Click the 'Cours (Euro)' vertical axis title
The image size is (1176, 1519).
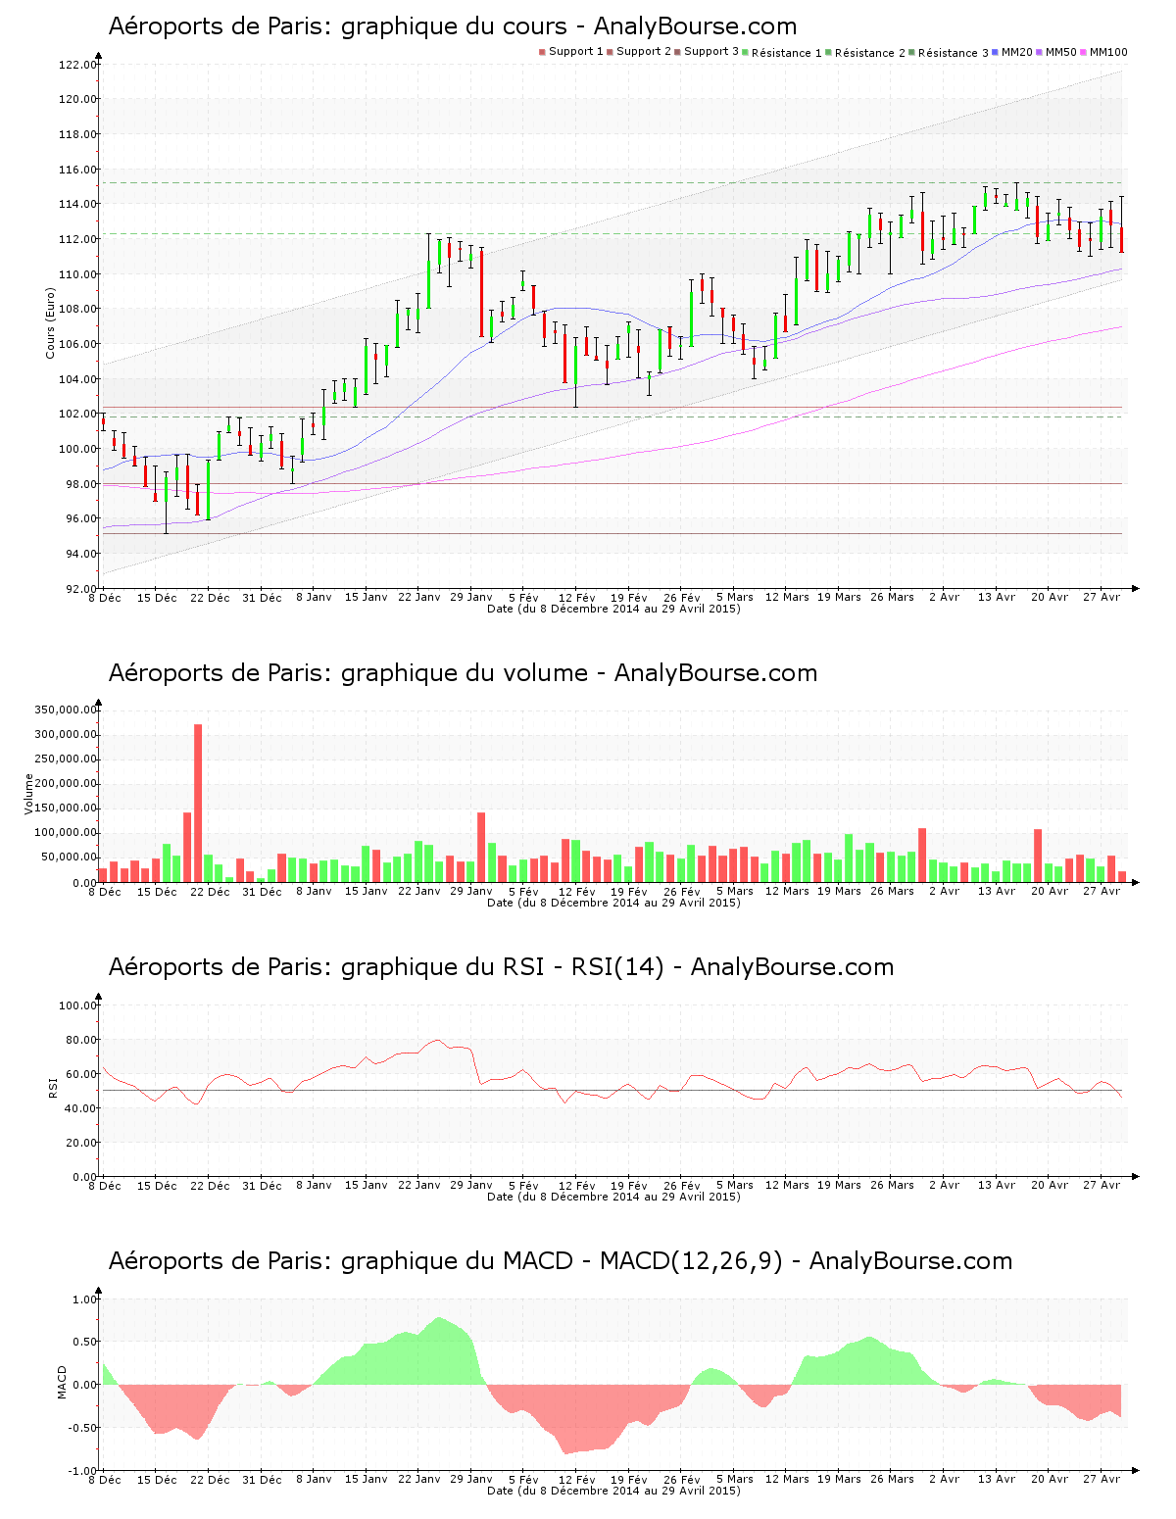50,323
